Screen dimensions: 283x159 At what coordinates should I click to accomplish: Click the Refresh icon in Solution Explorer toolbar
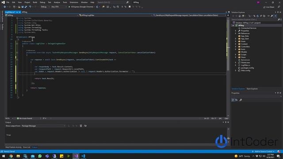click(257, 16)
